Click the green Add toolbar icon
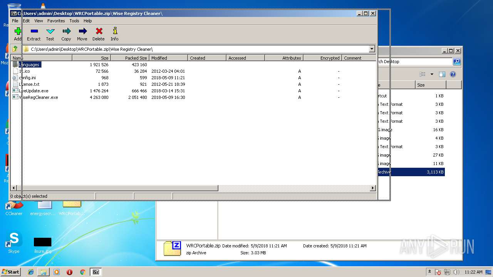This screenshot has width=493, height=277. coord(18,31)
